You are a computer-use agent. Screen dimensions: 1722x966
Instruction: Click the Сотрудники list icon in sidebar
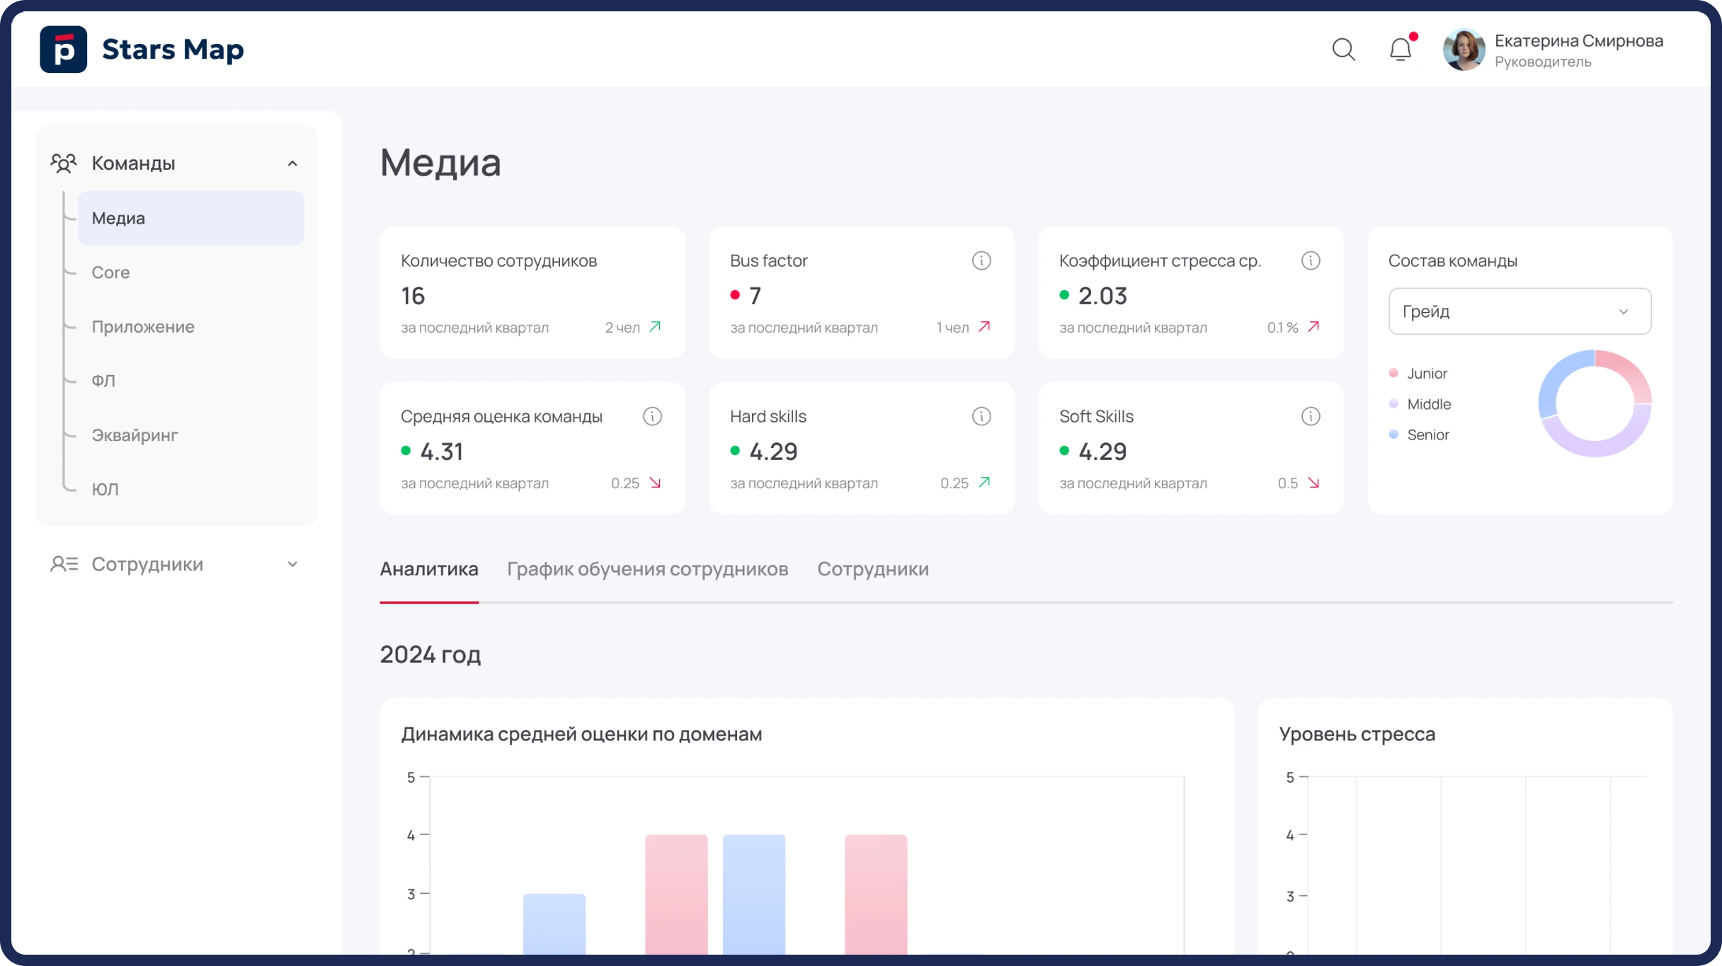click(x=64, y=564)
